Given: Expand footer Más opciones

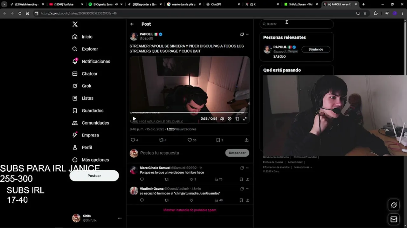Looking at the screenshot, I should click(x=303, y=167).
